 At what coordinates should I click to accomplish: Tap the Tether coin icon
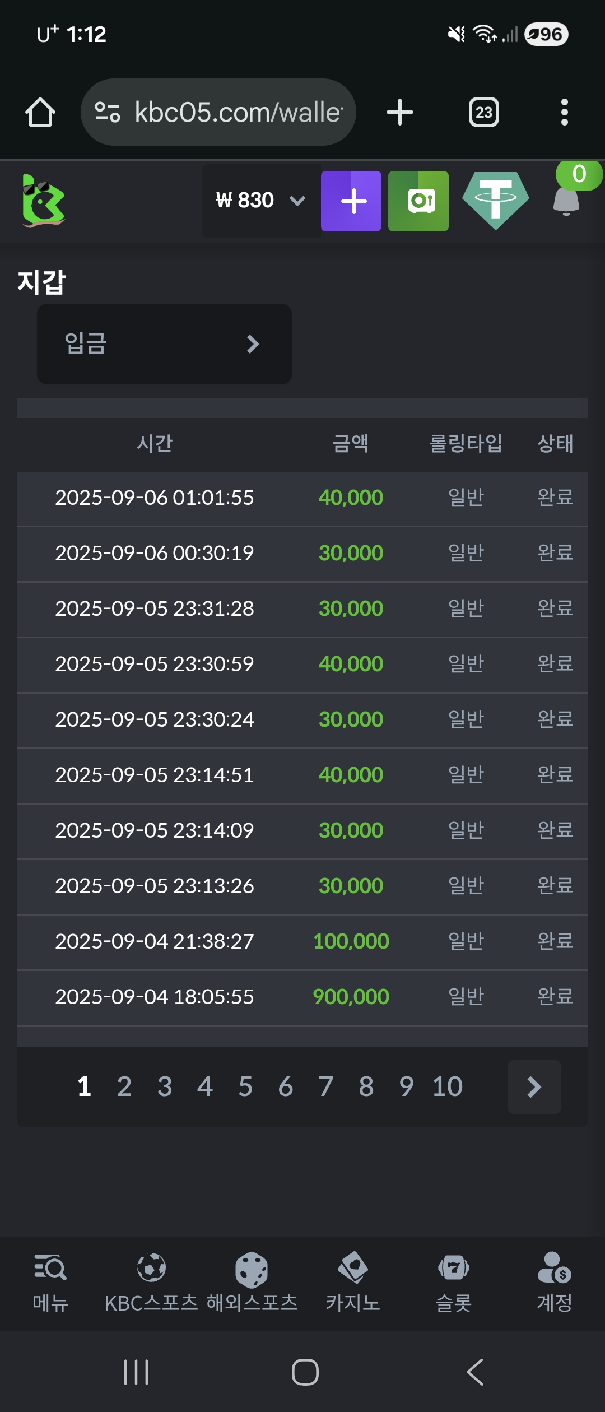[495, 201]
